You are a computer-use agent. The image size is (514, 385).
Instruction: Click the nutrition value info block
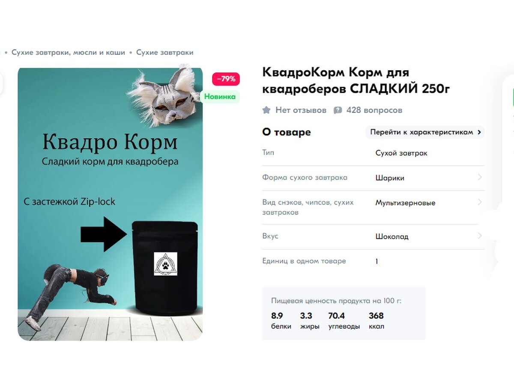[344, 314]
